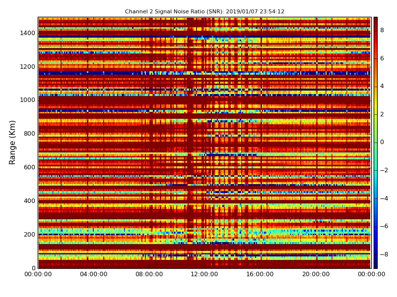The image size is (397, 297).
Task: Click the colorbar value 4 label
Action: point(382,86)
